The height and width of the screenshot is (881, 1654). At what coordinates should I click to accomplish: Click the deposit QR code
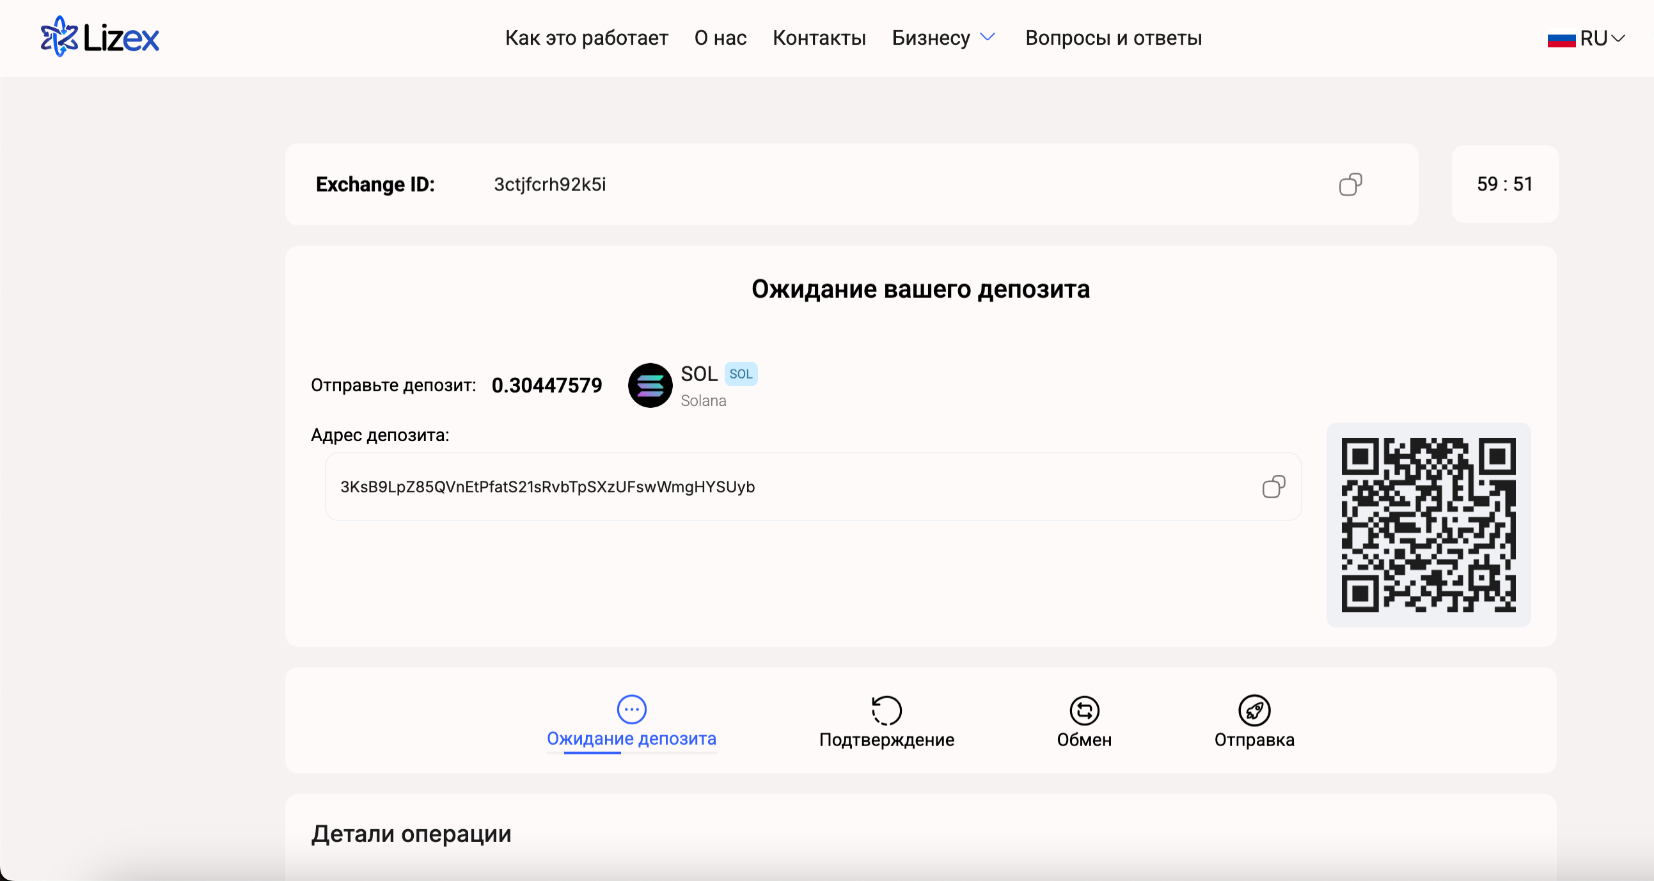[1428, 524]
